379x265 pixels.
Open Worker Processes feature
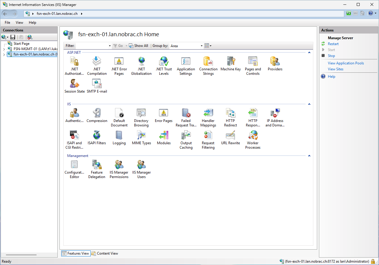click(253, 140)
